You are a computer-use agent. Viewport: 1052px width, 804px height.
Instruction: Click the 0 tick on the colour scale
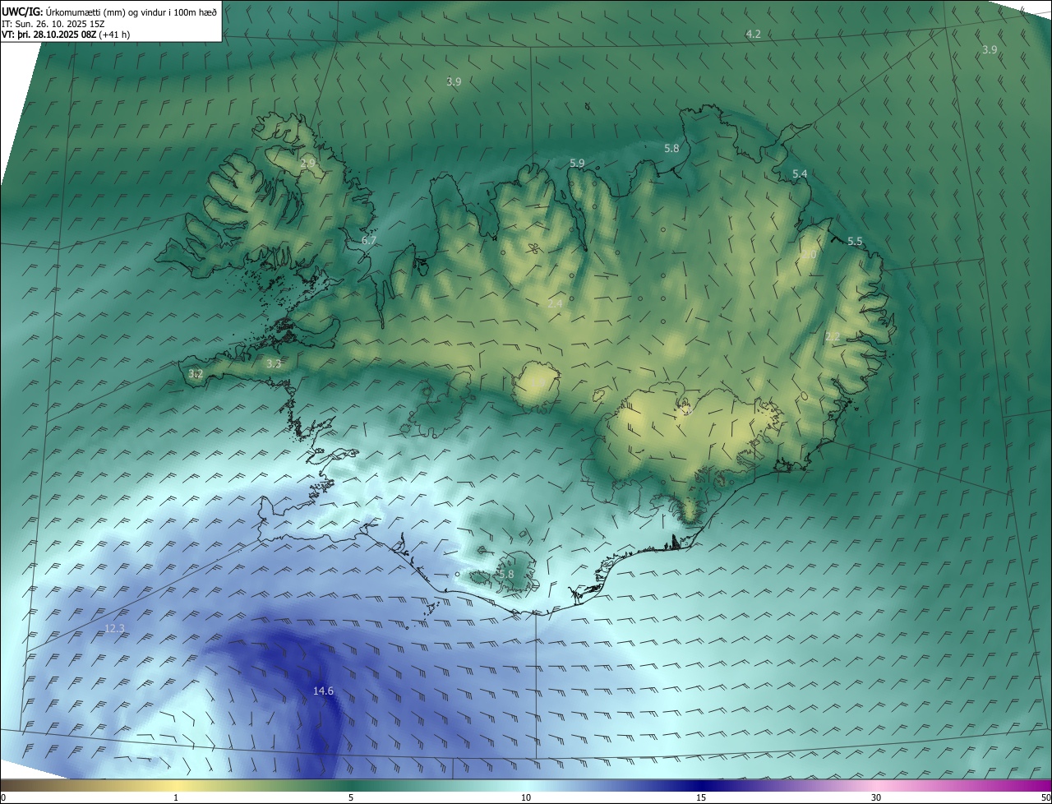point(3,797)
